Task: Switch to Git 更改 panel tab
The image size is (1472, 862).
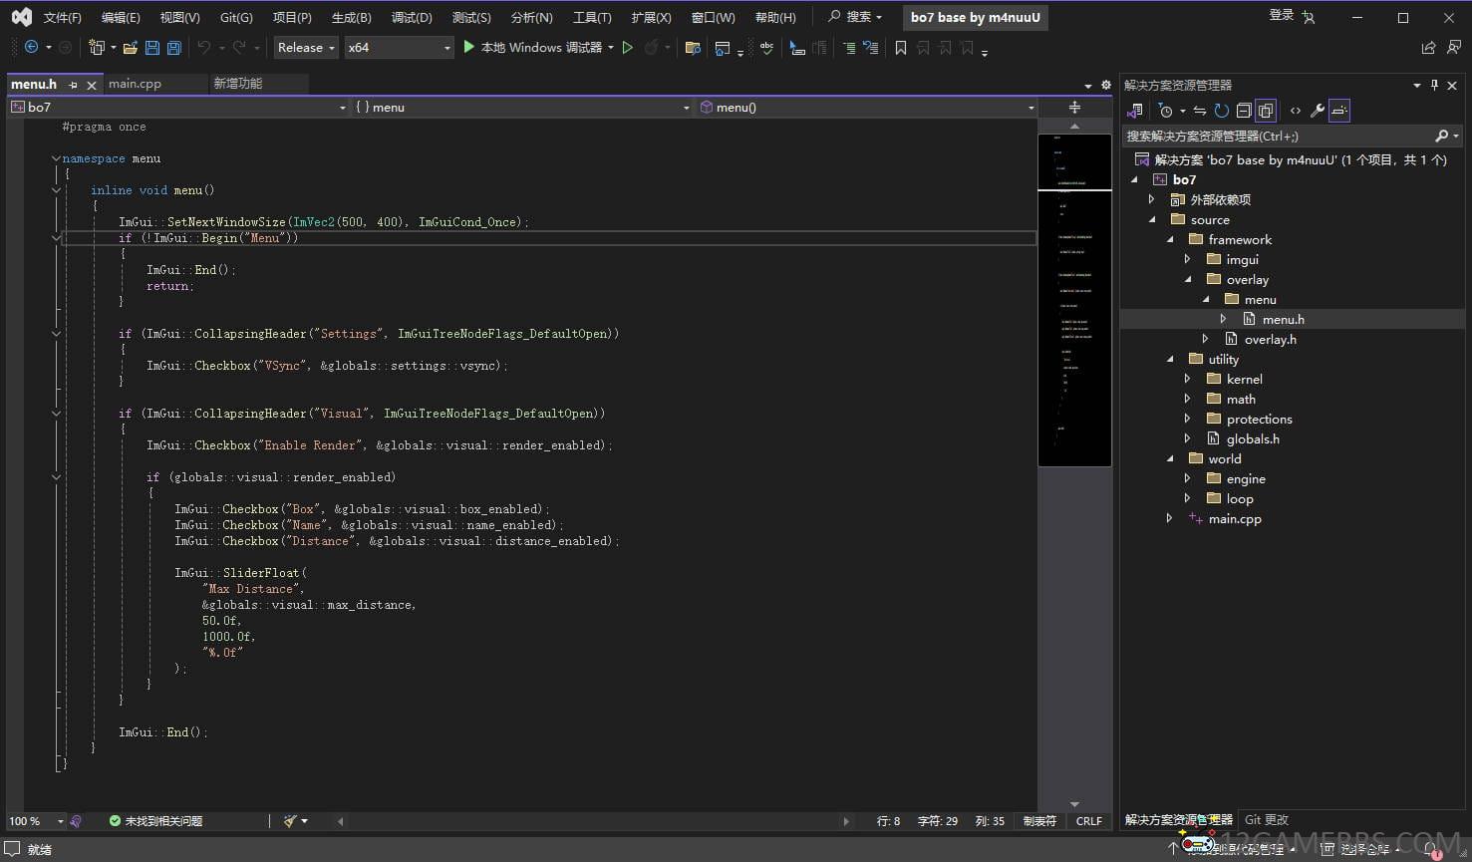Action: 1267,819
